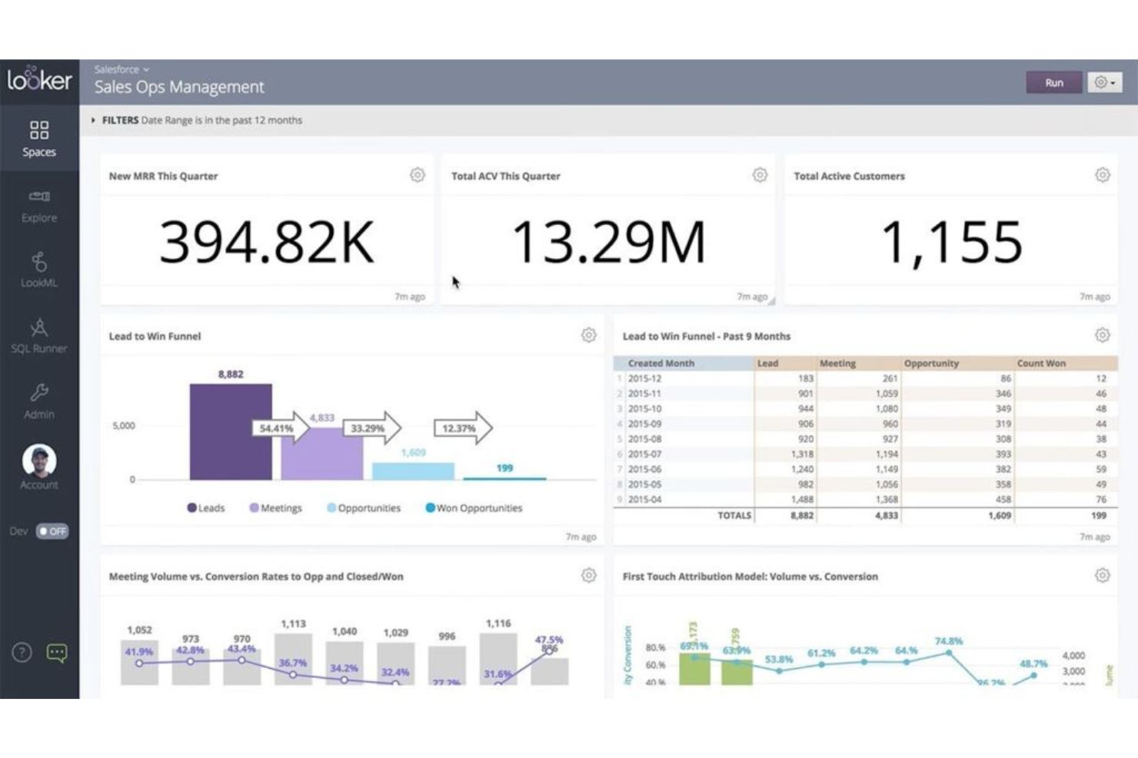Click the 48.7% conversion data point
Viewport: 1138px width, 758px height.
1033,675
